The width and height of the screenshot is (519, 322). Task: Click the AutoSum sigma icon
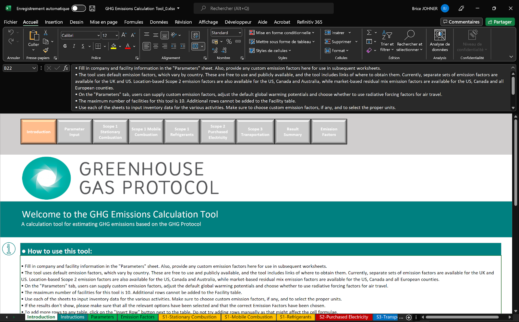369,33
